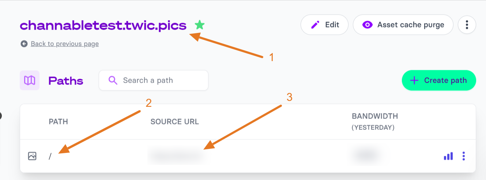Click the PATH column header

point(59,121)
